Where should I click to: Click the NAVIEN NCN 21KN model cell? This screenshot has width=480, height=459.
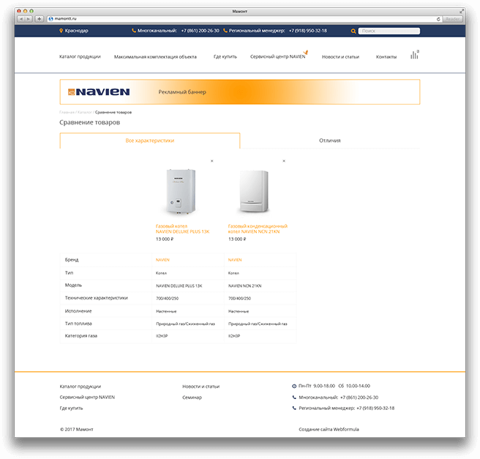pos(245,286)
